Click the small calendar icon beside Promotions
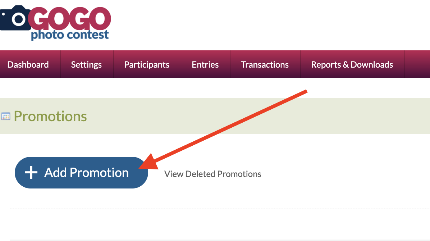Screen dimensions: 430x241 pos(6,116)
